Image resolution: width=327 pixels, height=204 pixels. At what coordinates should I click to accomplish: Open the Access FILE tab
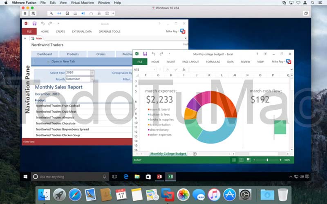pos(29,31)
